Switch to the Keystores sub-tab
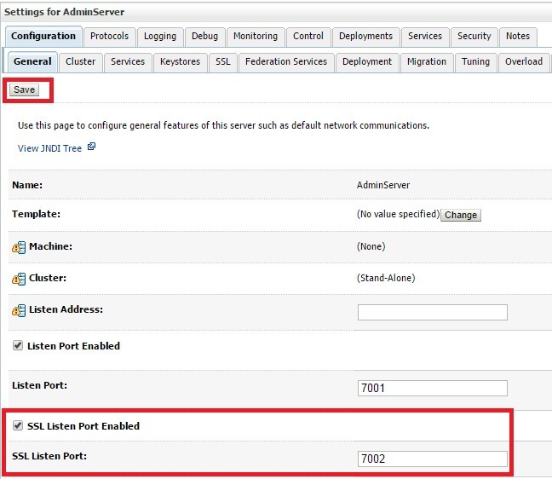 180,61
